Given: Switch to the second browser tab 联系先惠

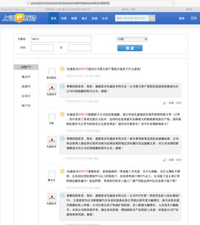Looking at the screenshot, I should 68,9.
